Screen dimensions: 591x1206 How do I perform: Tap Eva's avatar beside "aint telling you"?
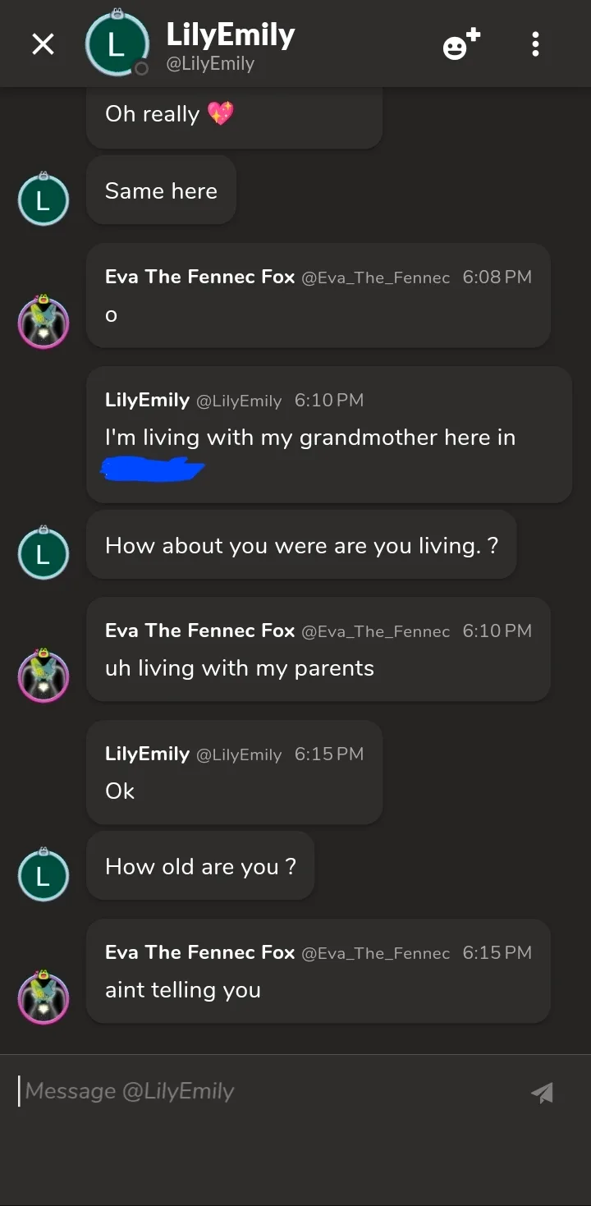click(44, 997)
